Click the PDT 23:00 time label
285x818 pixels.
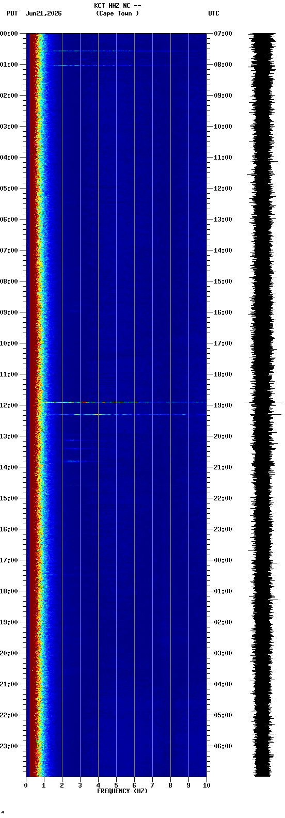coord(9,746)
